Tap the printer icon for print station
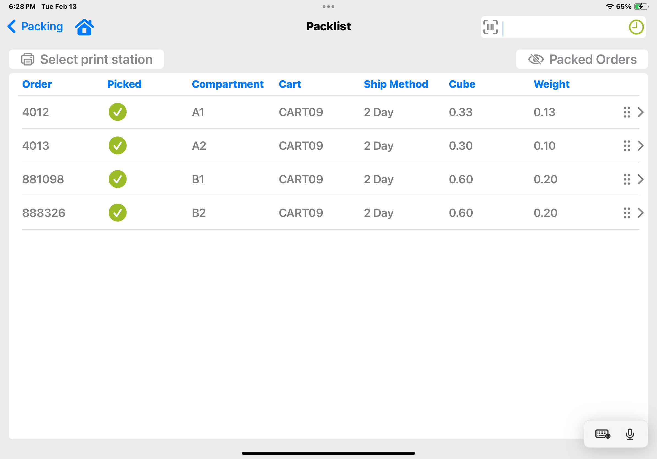657x459 pixels. coord(28,59)
